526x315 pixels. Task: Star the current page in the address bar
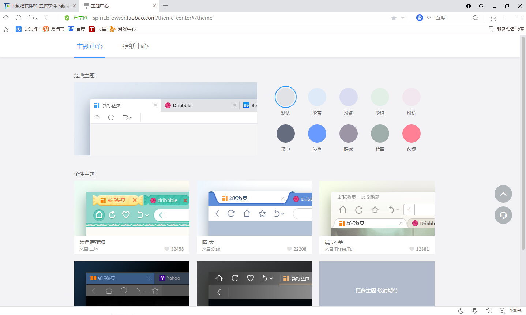393,18
